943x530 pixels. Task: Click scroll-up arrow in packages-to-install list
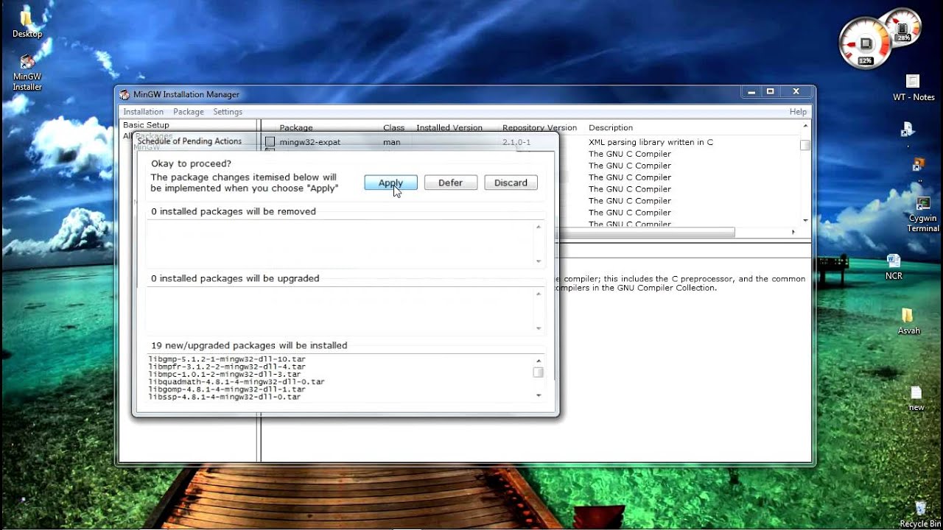539,361
